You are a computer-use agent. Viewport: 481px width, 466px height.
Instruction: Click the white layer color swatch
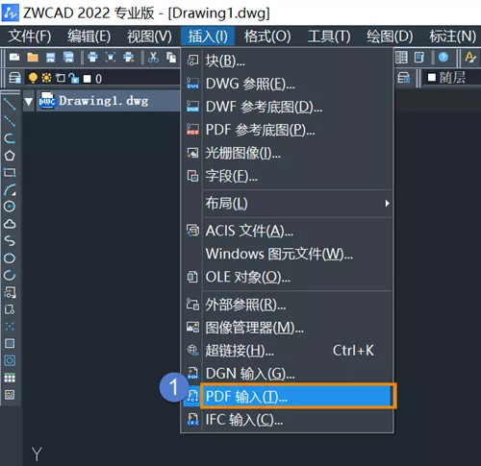pos(88,79)
